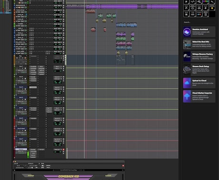Click the cable routing icon in top row

coord(199,2)
